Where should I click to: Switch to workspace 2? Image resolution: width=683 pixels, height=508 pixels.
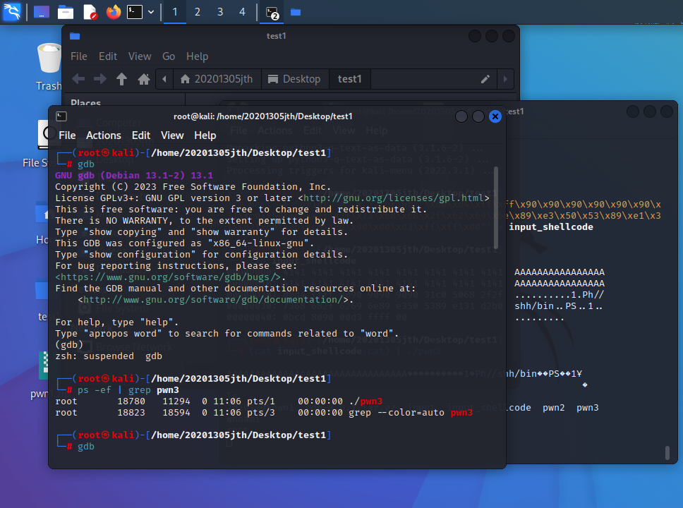coord(198,12)
